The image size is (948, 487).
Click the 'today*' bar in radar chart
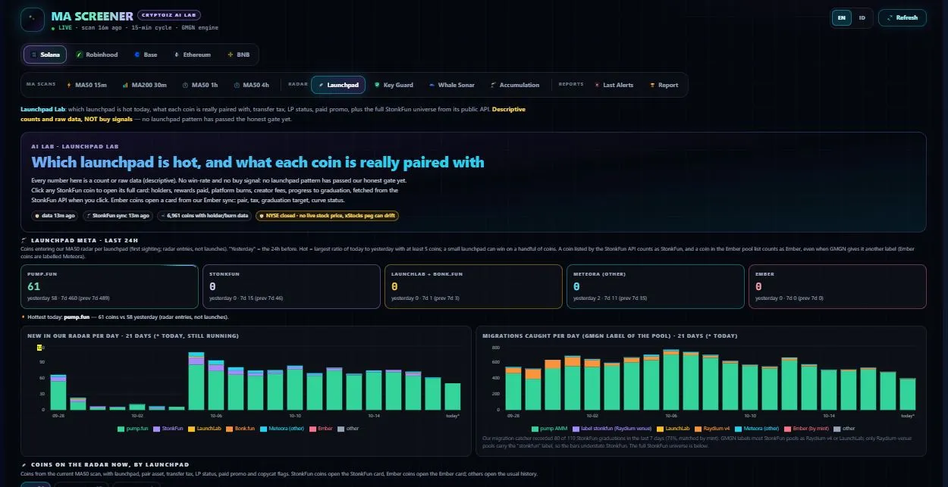coord(453,397)
